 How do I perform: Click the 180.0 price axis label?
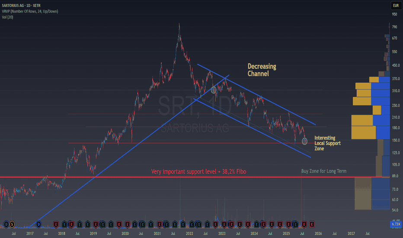(x=396, y=128)
